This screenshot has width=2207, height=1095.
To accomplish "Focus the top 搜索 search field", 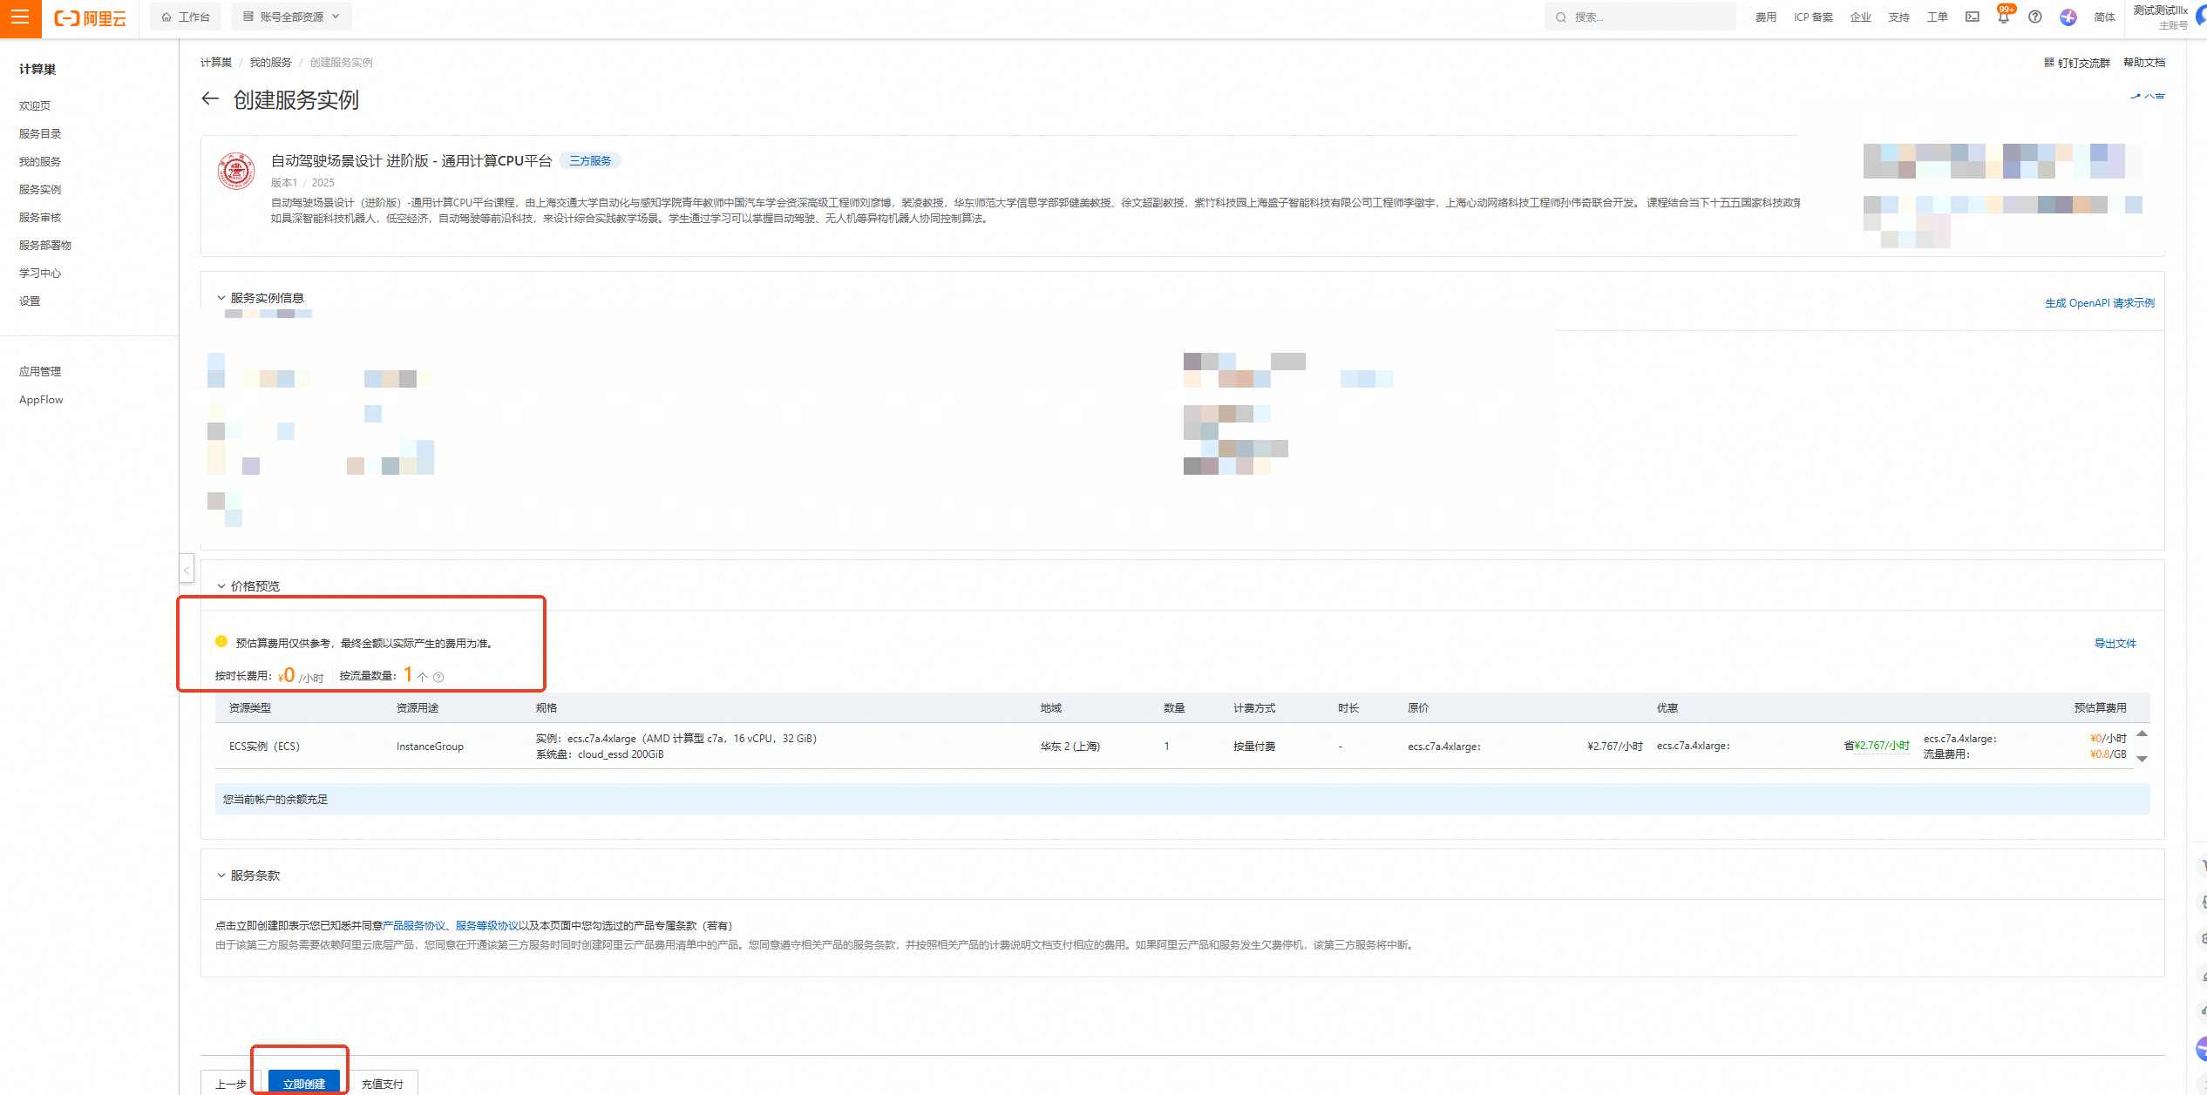I will click(x=1640, y=17).
